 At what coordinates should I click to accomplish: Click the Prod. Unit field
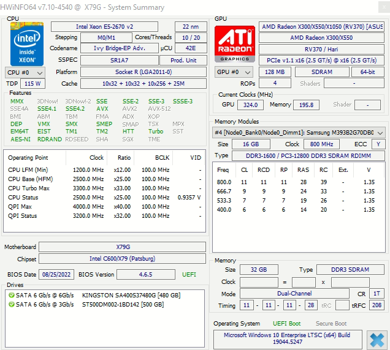[x=183, y=61]
